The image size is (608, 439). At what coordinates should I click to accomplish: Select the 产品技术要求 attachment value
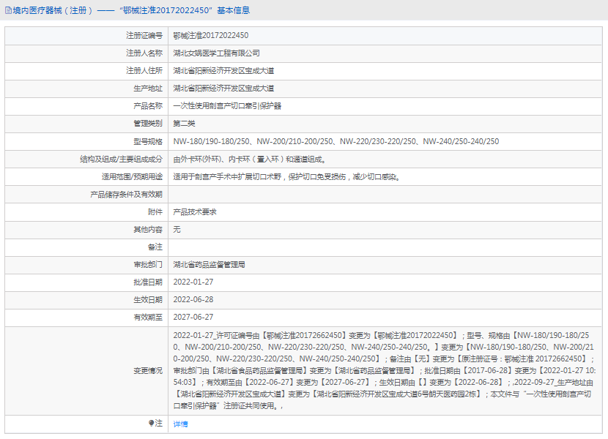coord(195,212)
